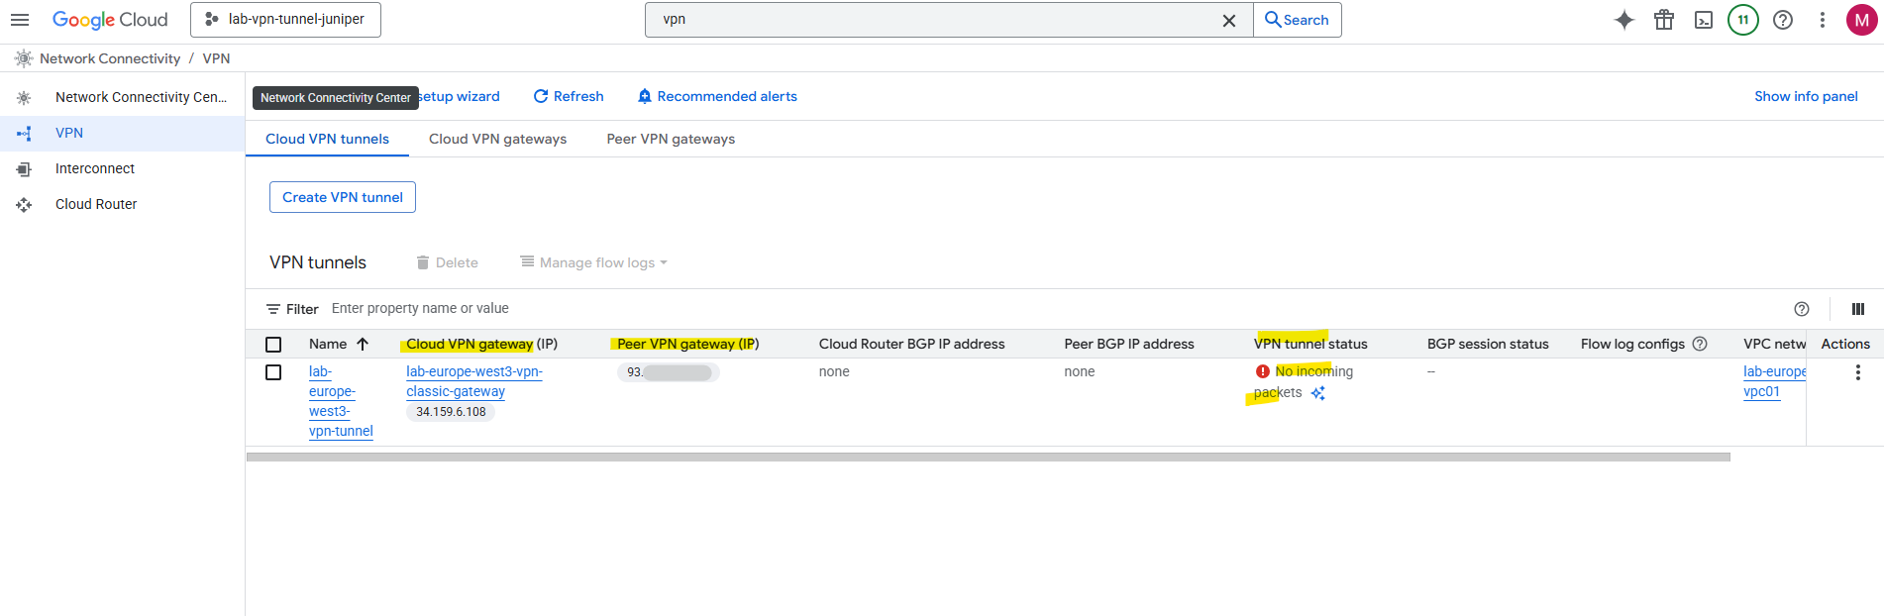
Task: Open the Help question mark menu
Action: point(1783,20)
